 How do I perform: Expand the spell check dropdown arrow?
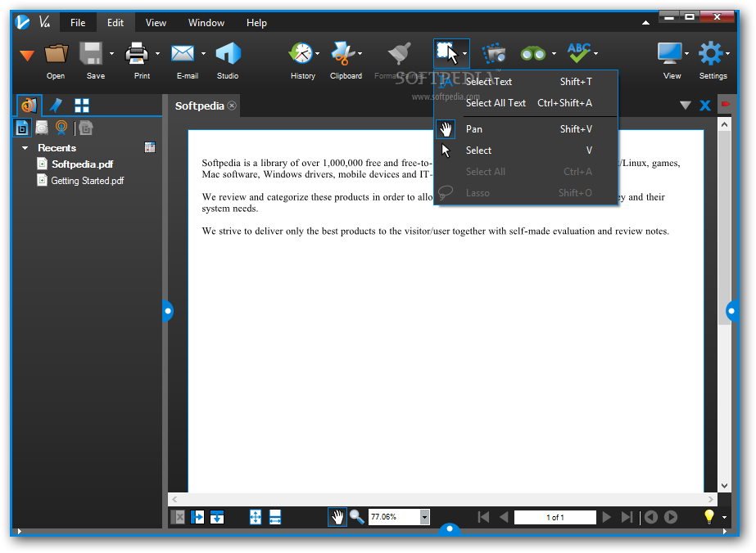click(x=596, y=53)
